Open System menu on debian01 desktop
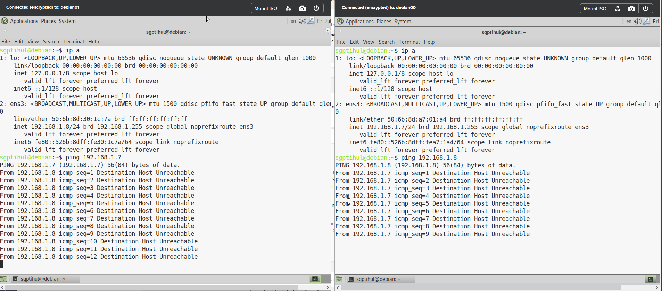The width and height of the screenshot is (662, 291). click(67, 21)
